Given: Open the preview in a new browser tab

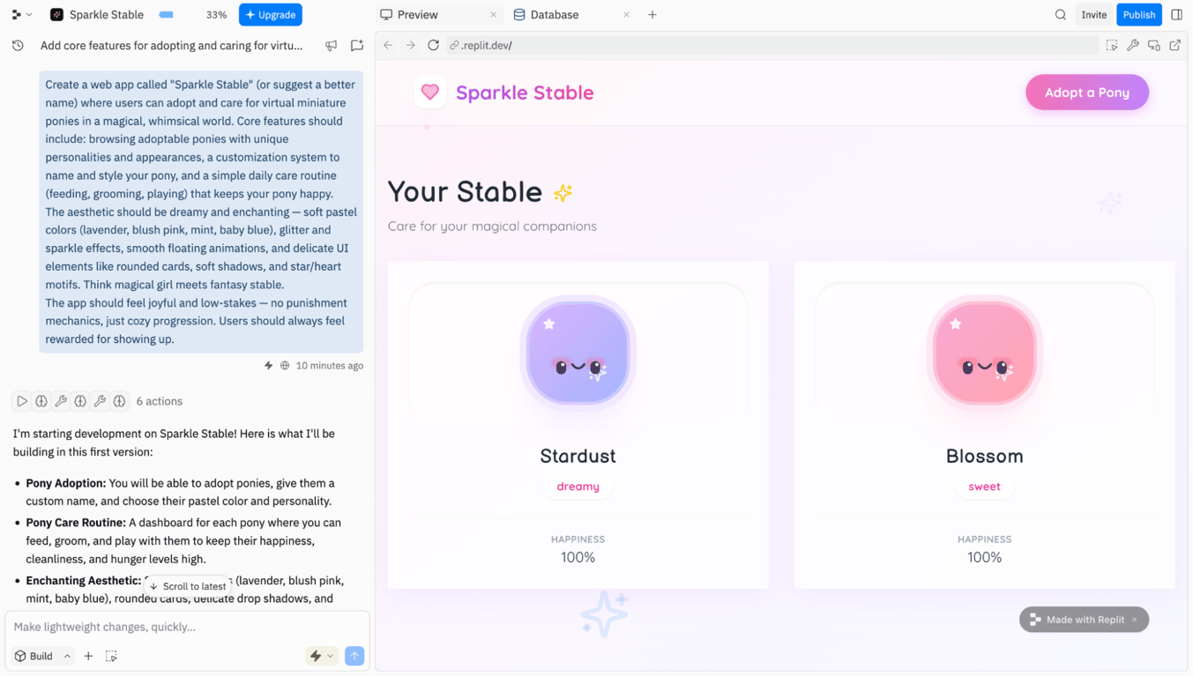Looking at the screenshot, I should click(x=1175, y=45).
